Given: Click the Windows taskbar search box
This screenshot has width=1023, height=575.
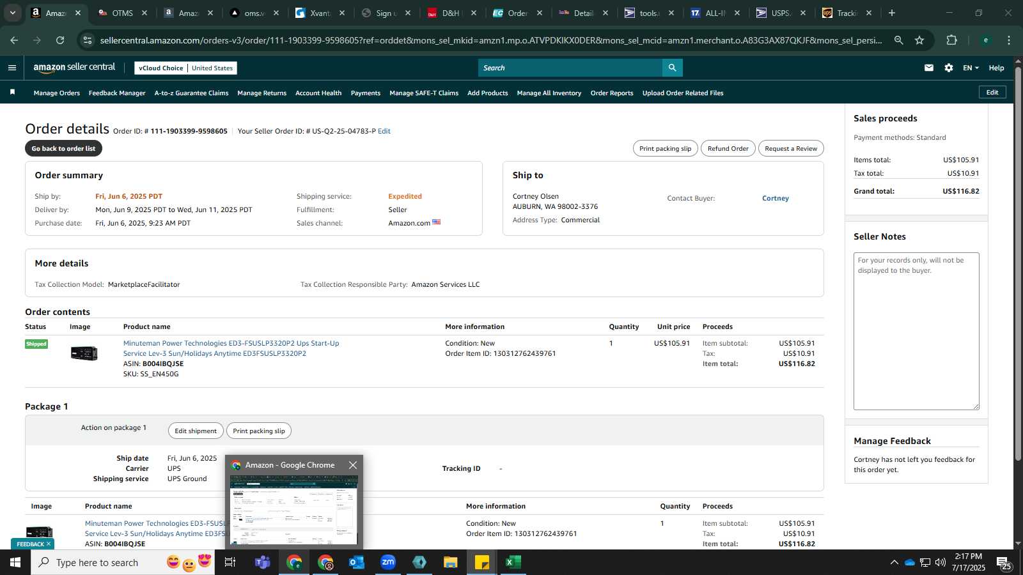Looking at the screenshot, I should 123,562.
